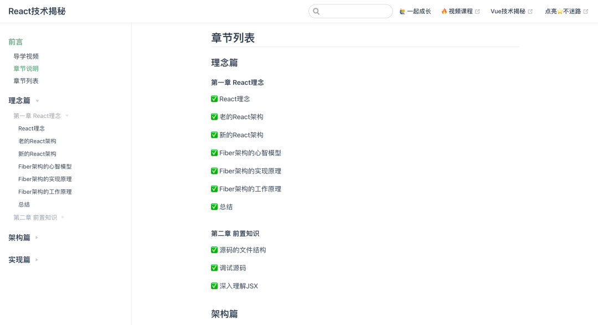Click 第二章 前置知识 sidebar group label
This screenshot has width=598, height=325.
[x=35, y=217]
